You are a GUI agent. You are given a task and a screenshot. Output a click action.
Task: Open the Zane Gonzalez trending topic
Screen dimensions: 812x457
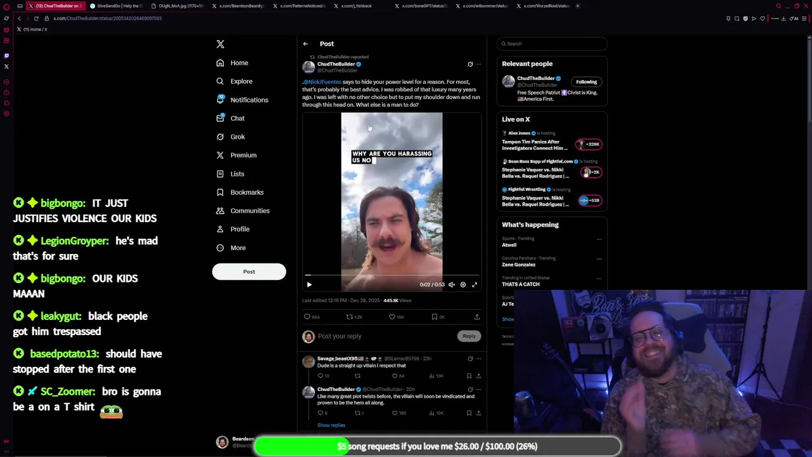(518, 265)
